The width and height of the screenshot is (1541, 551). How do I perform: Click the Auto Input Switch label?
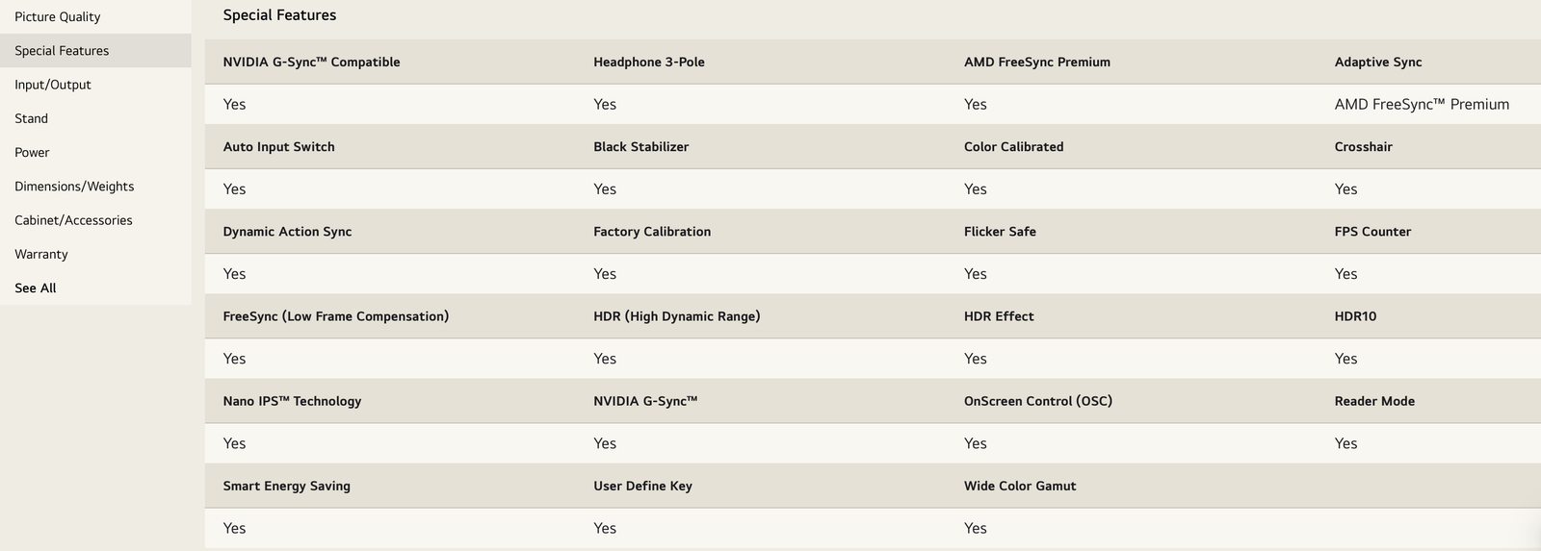click(x=279, y=147)
